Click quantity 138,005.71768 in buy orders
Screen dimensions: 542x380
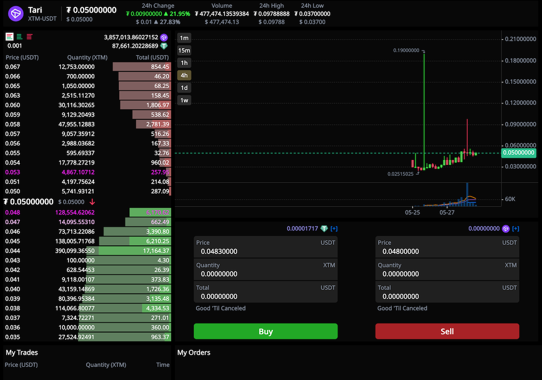[75, 241]
